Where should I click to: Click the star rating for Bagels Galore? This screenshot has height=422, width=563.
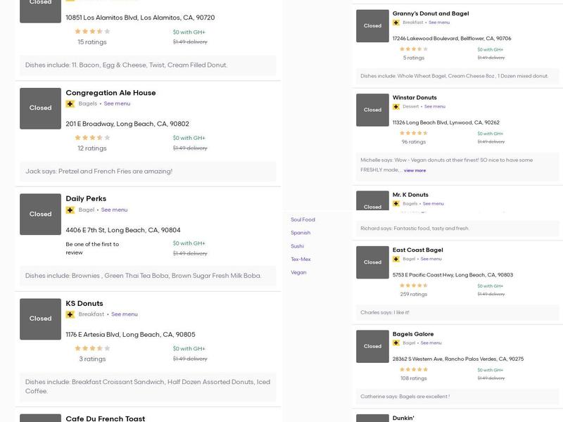pyautogui.click(x=414, y=369)
